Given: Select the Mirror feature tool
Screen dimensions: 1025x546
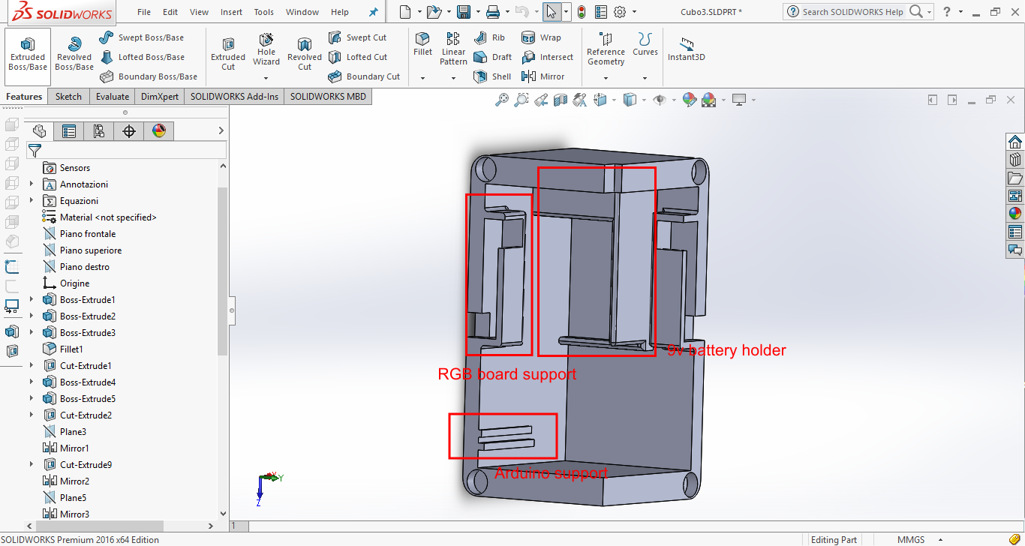Looking at the screenshot, I should click(x=543, y=76).
